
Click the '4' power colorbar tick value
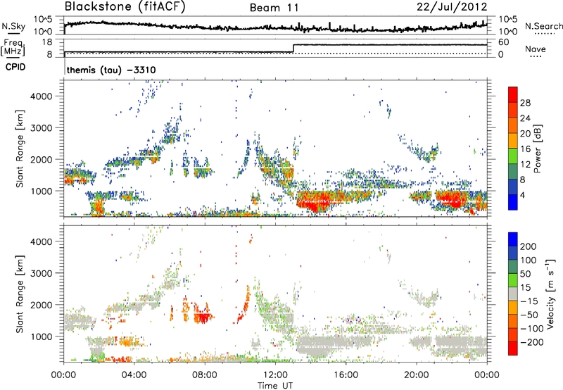[522, 195]
